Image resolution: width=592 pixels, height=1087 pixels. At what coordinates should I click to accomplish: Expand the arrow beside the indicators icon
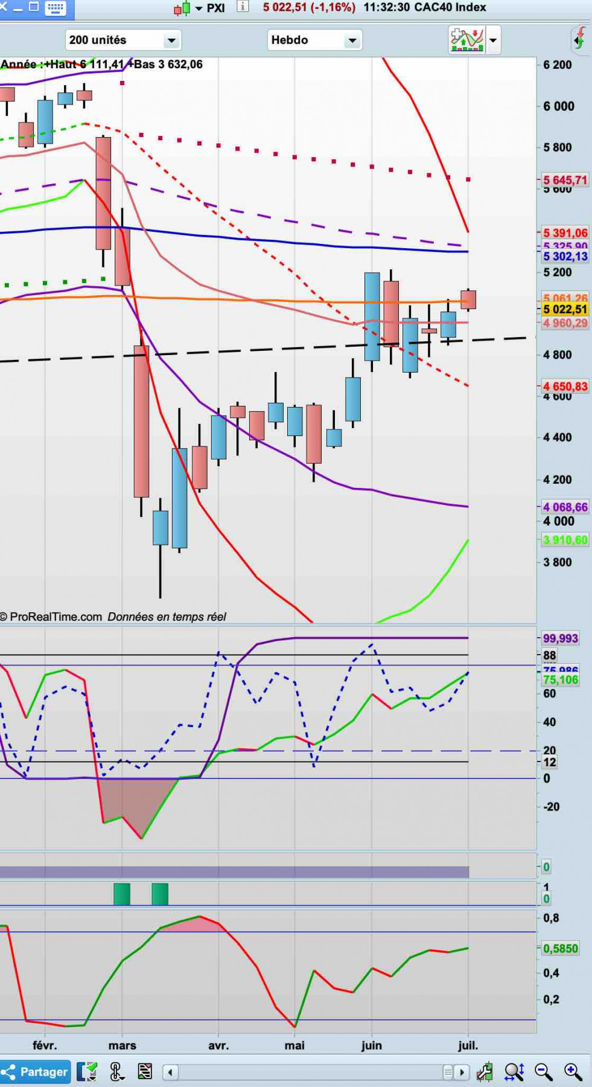coord(493,40)
